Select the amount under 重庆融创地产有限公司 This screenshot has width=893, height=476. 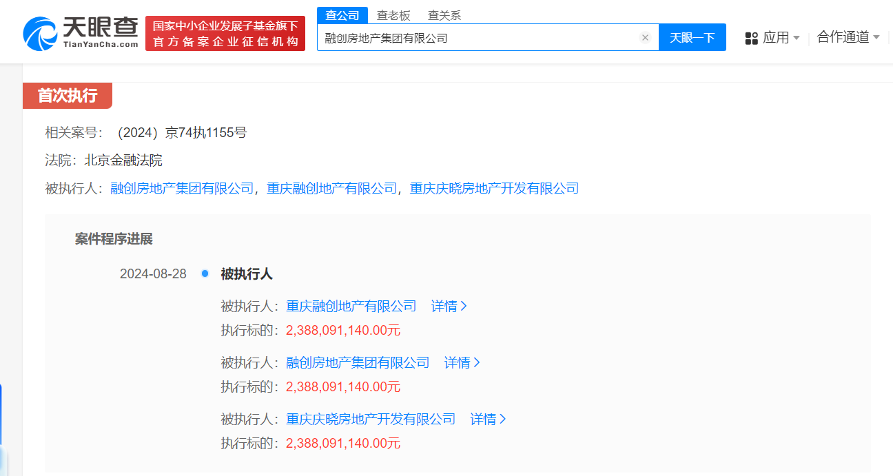coord(343,330)
